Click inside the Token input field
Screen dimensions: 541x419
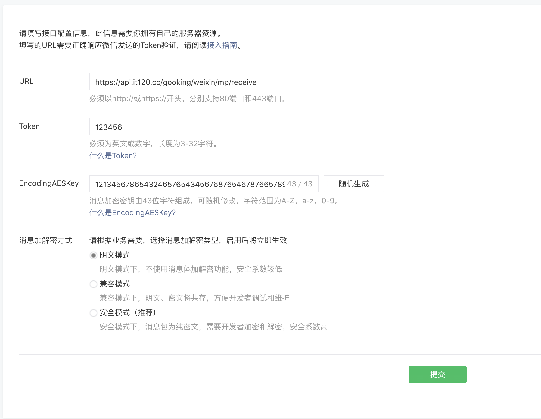tap(239, 127)
